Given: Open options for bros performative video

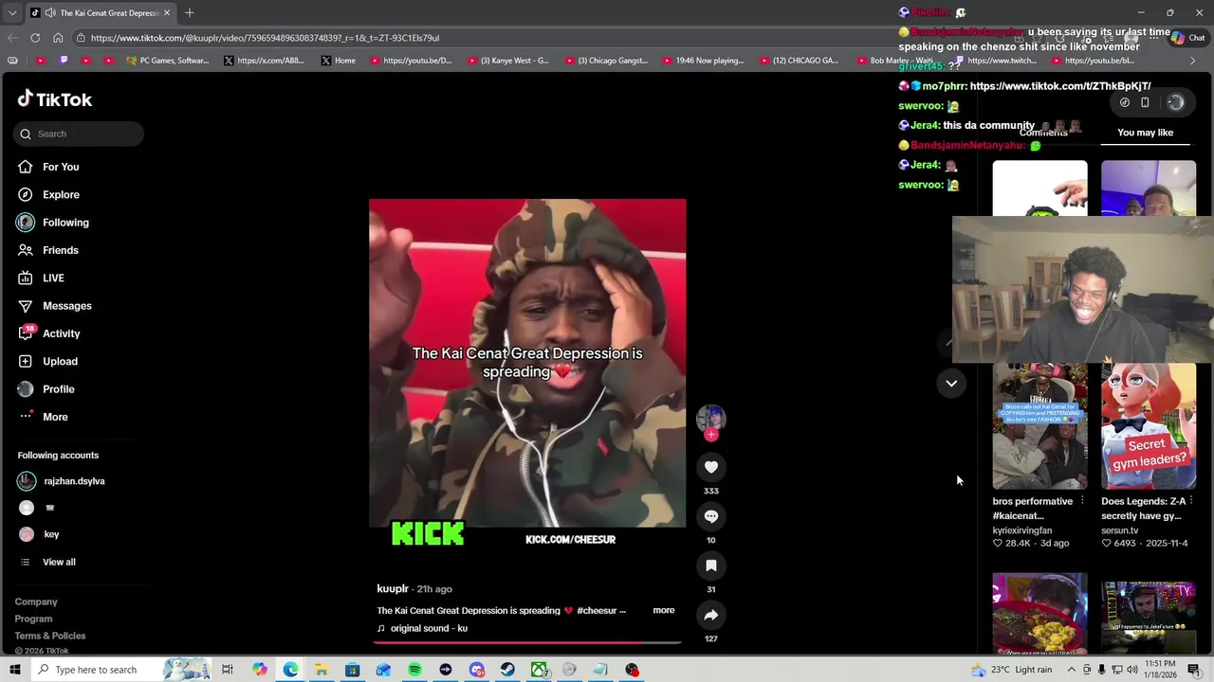Looking at the screenshot, I should click(x=1082, y=501).
